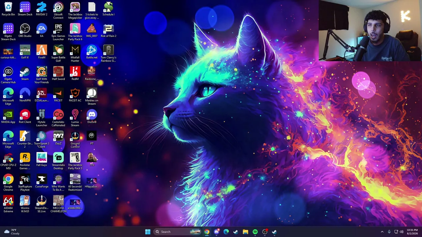Select the Golf It! desktop icon

click(25, 52)
